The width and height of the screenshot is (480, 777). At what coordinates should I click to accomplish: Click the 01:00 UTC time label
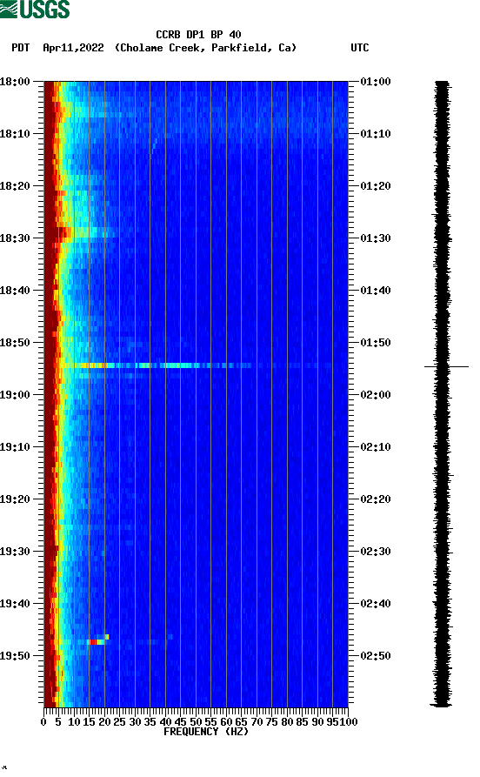coord(376,81)
